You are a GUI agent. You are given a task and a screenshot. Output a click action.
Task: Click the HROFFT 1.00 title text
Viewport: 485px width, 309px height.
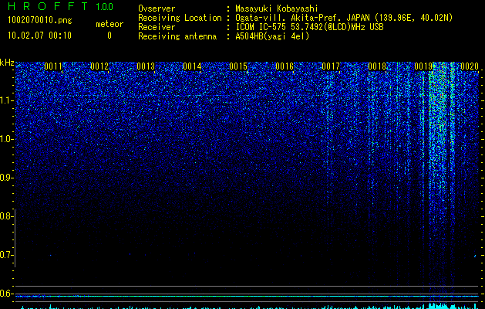point(60,6)
